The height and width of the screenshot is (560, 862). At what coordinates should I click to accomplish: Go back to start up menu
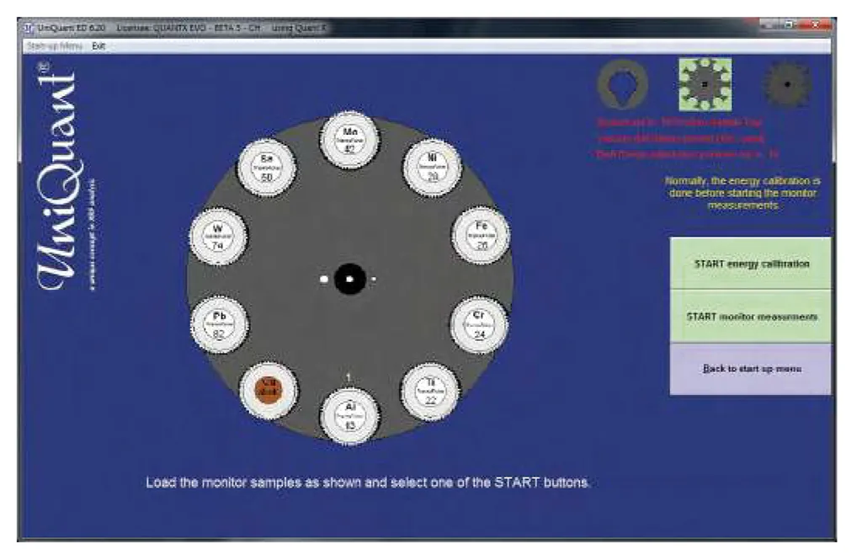click(x=750, y=369)
